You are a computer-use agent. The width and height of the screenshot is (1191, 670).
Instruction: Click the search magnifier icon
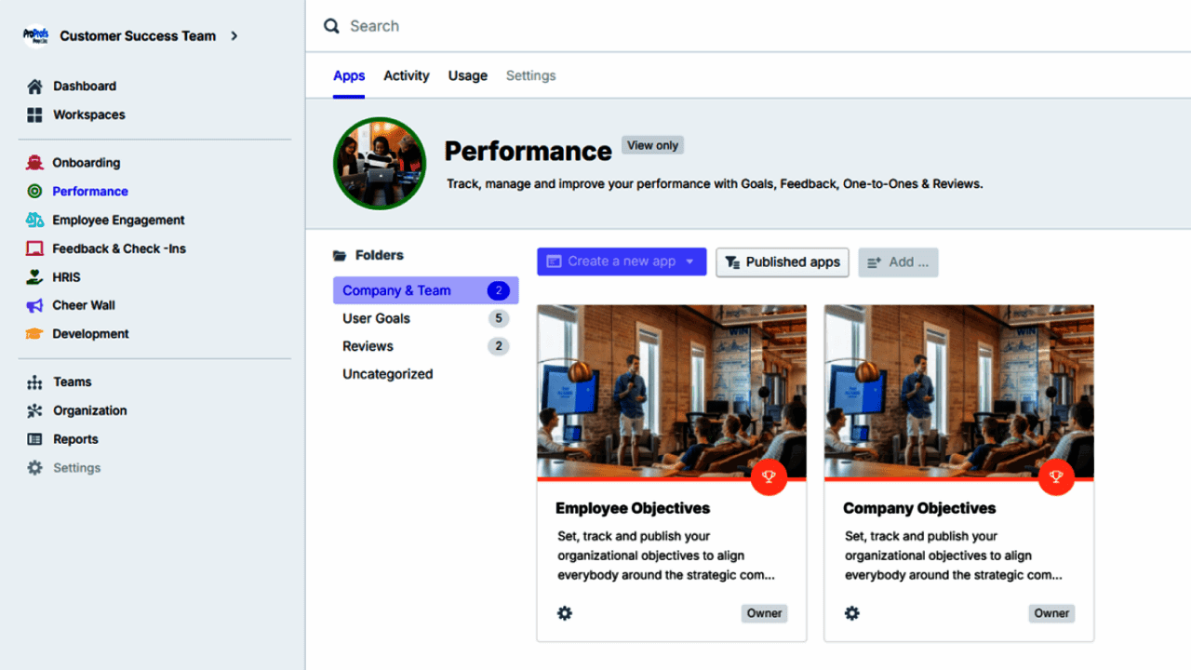pyautogui.click(x=331, y=26)
